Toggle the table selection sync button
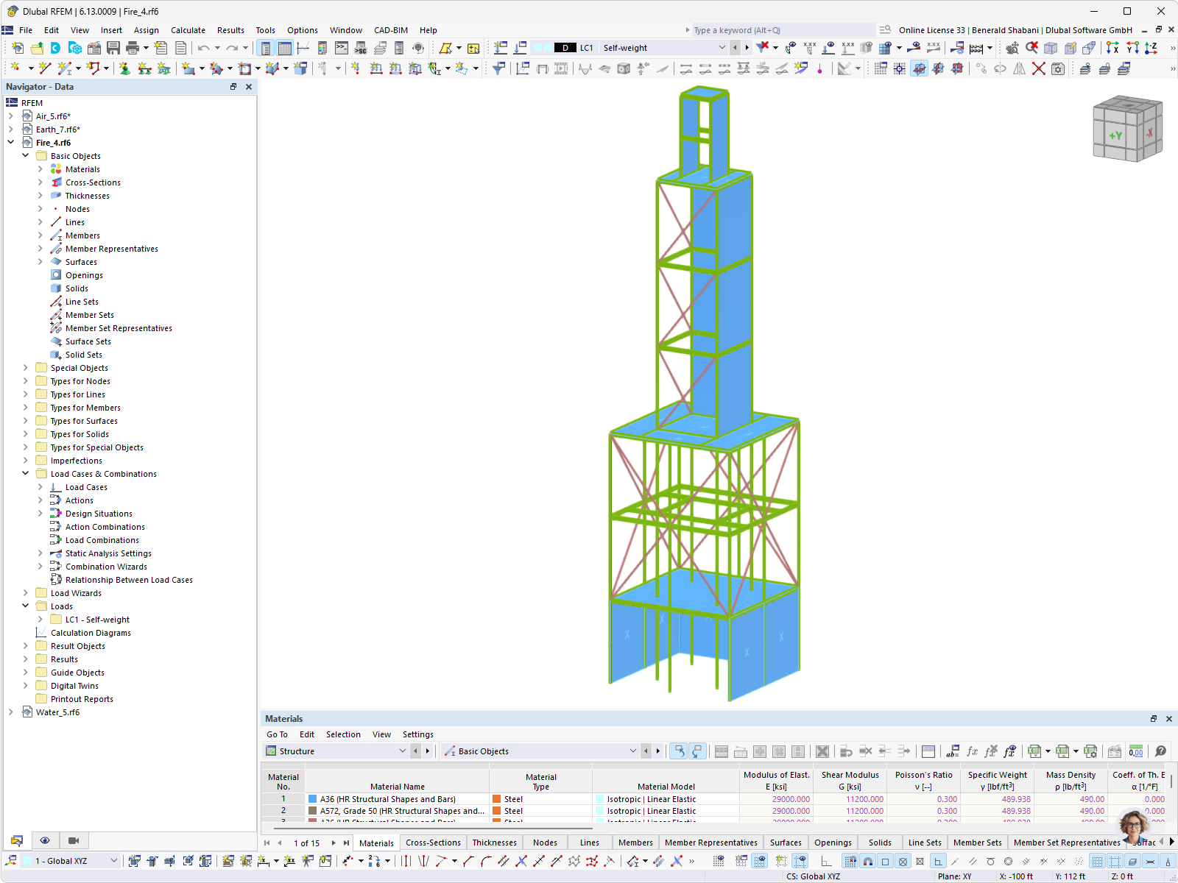This screenshot has width=1178, height=883. pos(679,751)
